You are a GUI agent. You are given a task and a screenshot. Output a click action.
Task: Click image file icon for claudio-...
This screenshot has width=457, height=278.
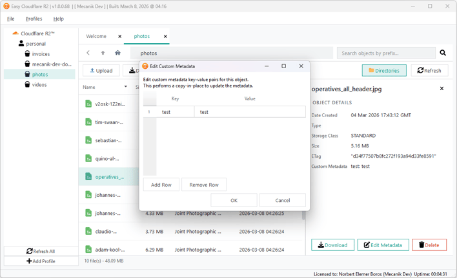tap(88, 231)
